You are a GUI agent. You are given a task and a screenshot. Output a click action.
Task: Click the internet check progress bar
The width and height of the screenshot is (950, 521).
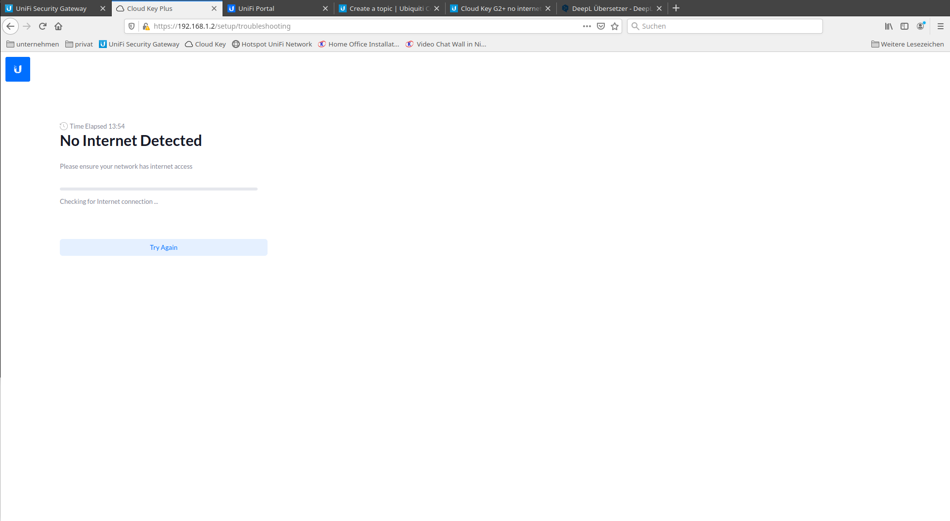coord(159,189)
